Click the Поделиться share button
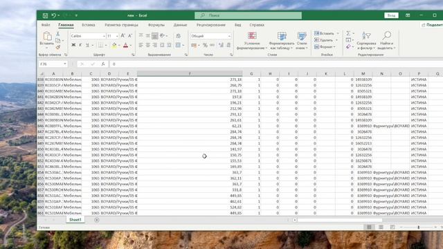This screenshot has width=443, height=249. (432, 25)
